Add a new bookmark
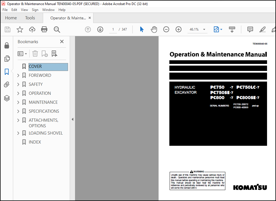The height and width of the screenshot is (201, 276). click(x=45, y=54)
